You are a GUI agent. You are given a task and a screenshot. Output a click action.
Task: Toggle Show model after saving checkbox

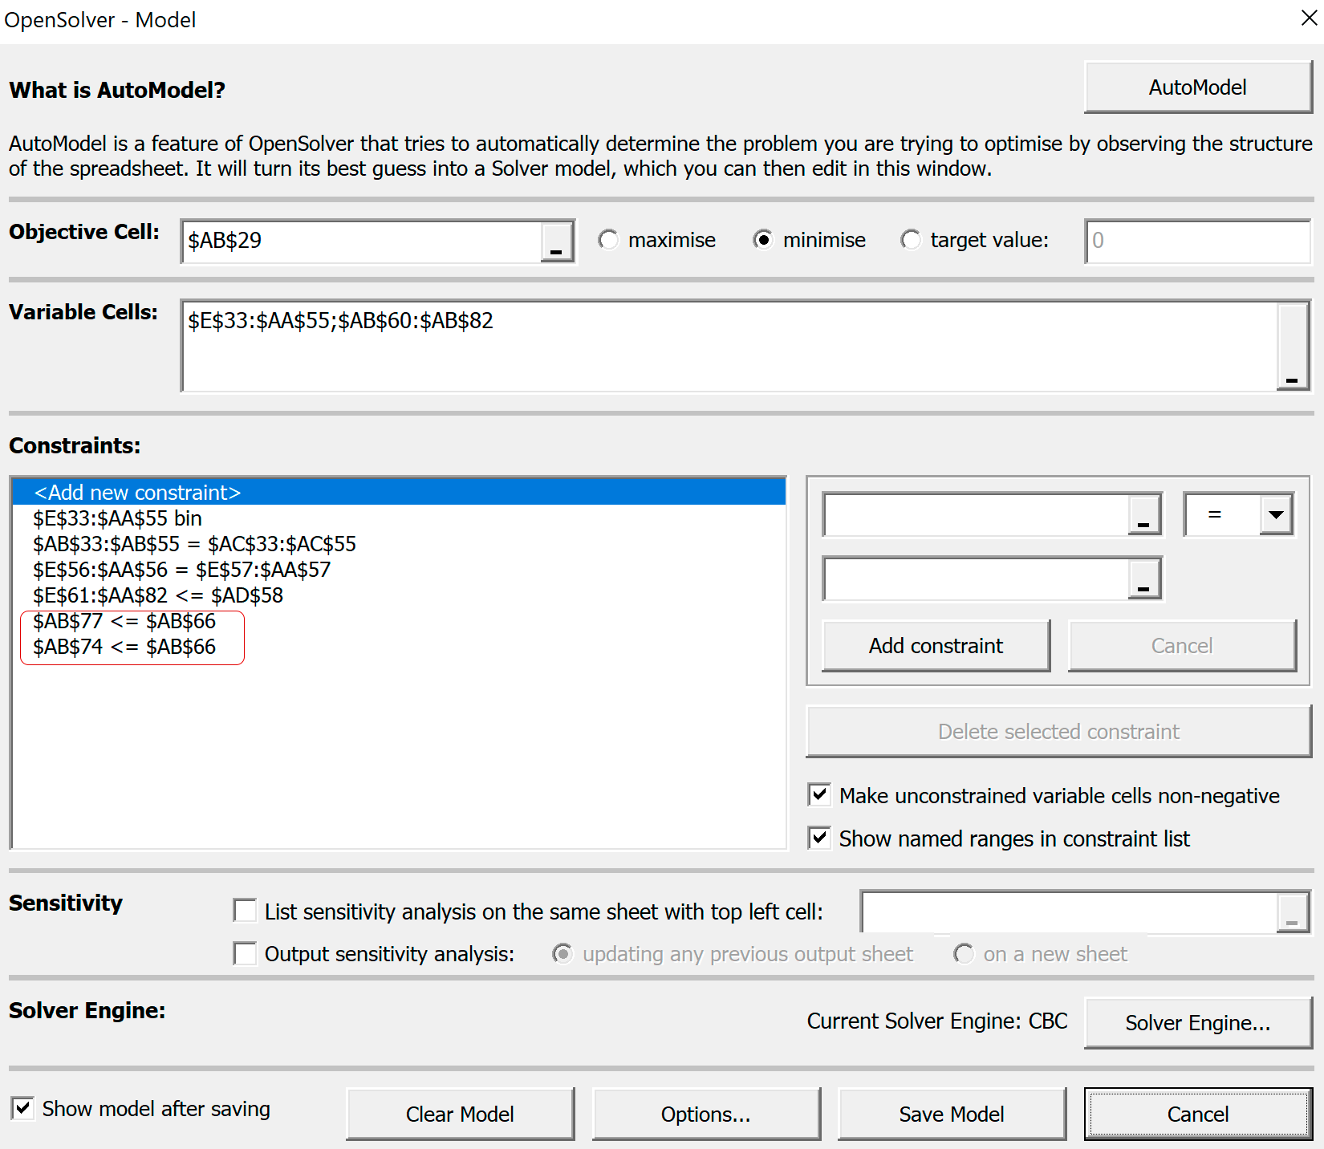22,1109
